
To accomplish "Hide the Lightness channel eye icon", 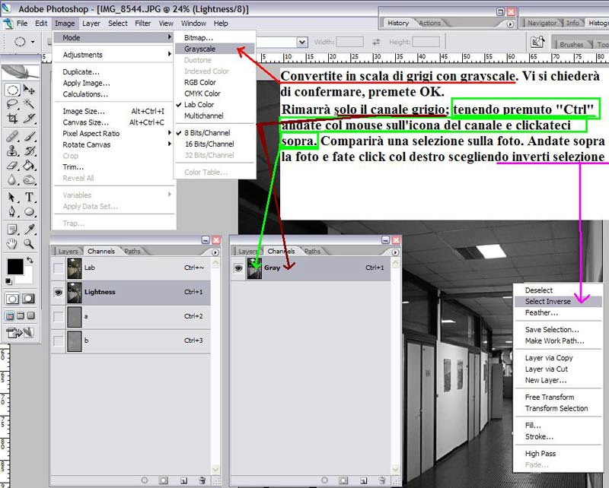I will tap(59, 292).
